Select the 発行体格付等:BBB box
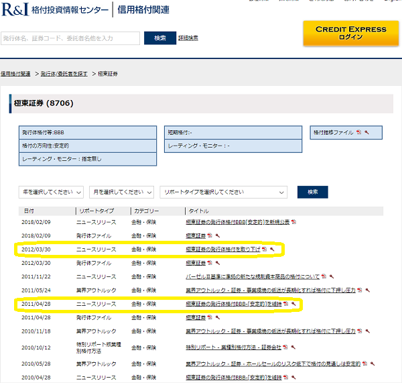402x383 pixels. pyautogui.click(x=88, y=132)
